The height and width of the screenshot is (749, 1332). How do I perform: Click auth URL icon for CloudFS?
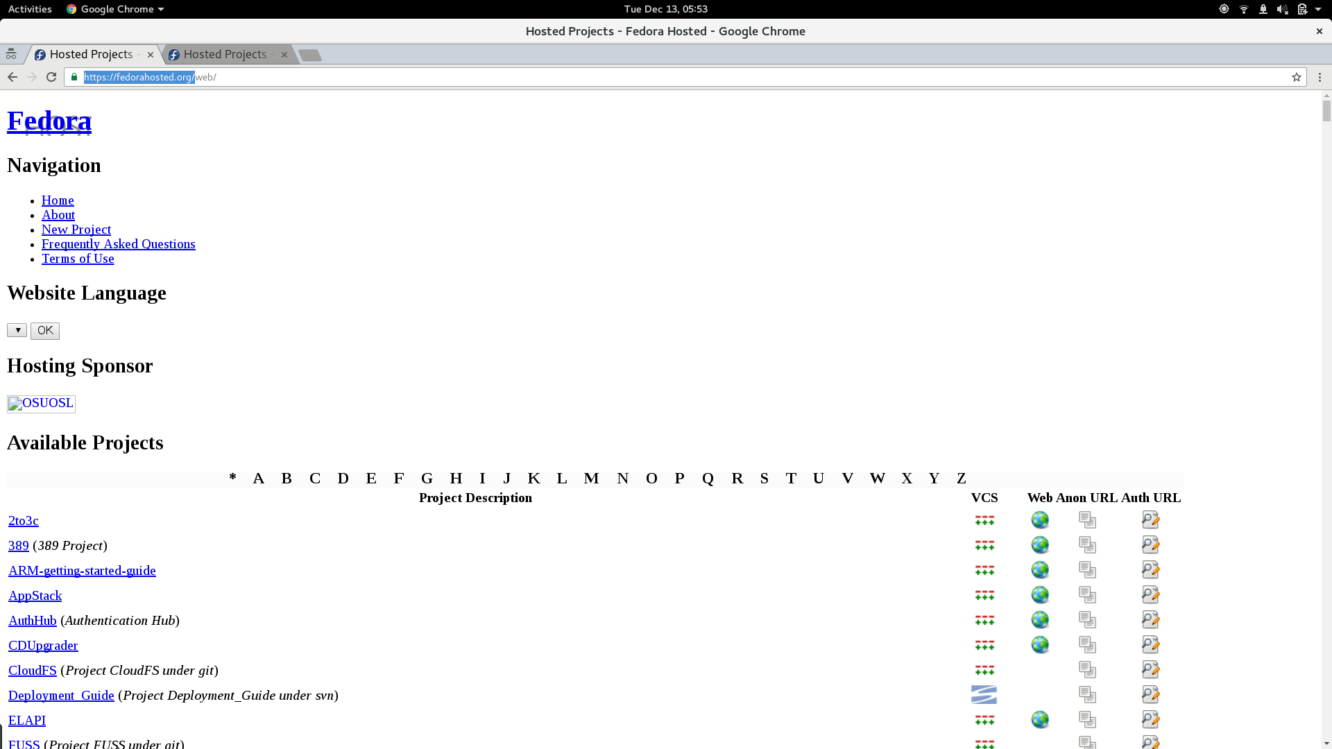coord(1150,670)
